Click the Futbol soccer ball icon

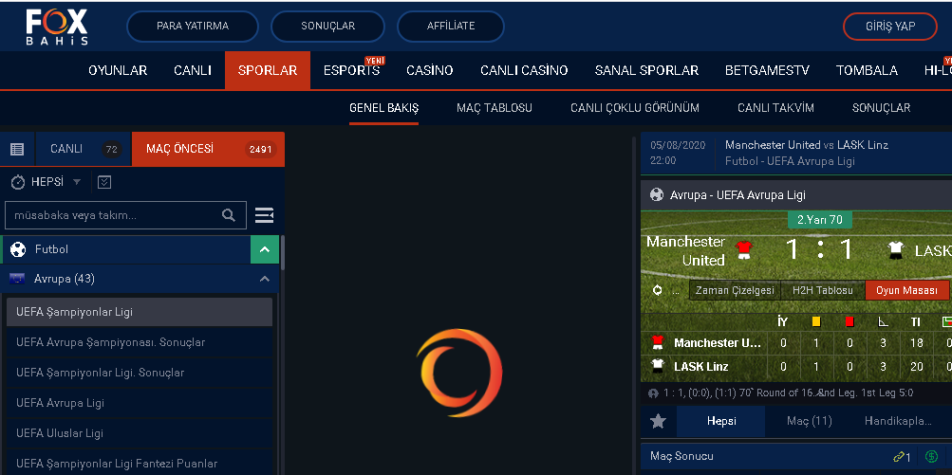click(18, 249)
